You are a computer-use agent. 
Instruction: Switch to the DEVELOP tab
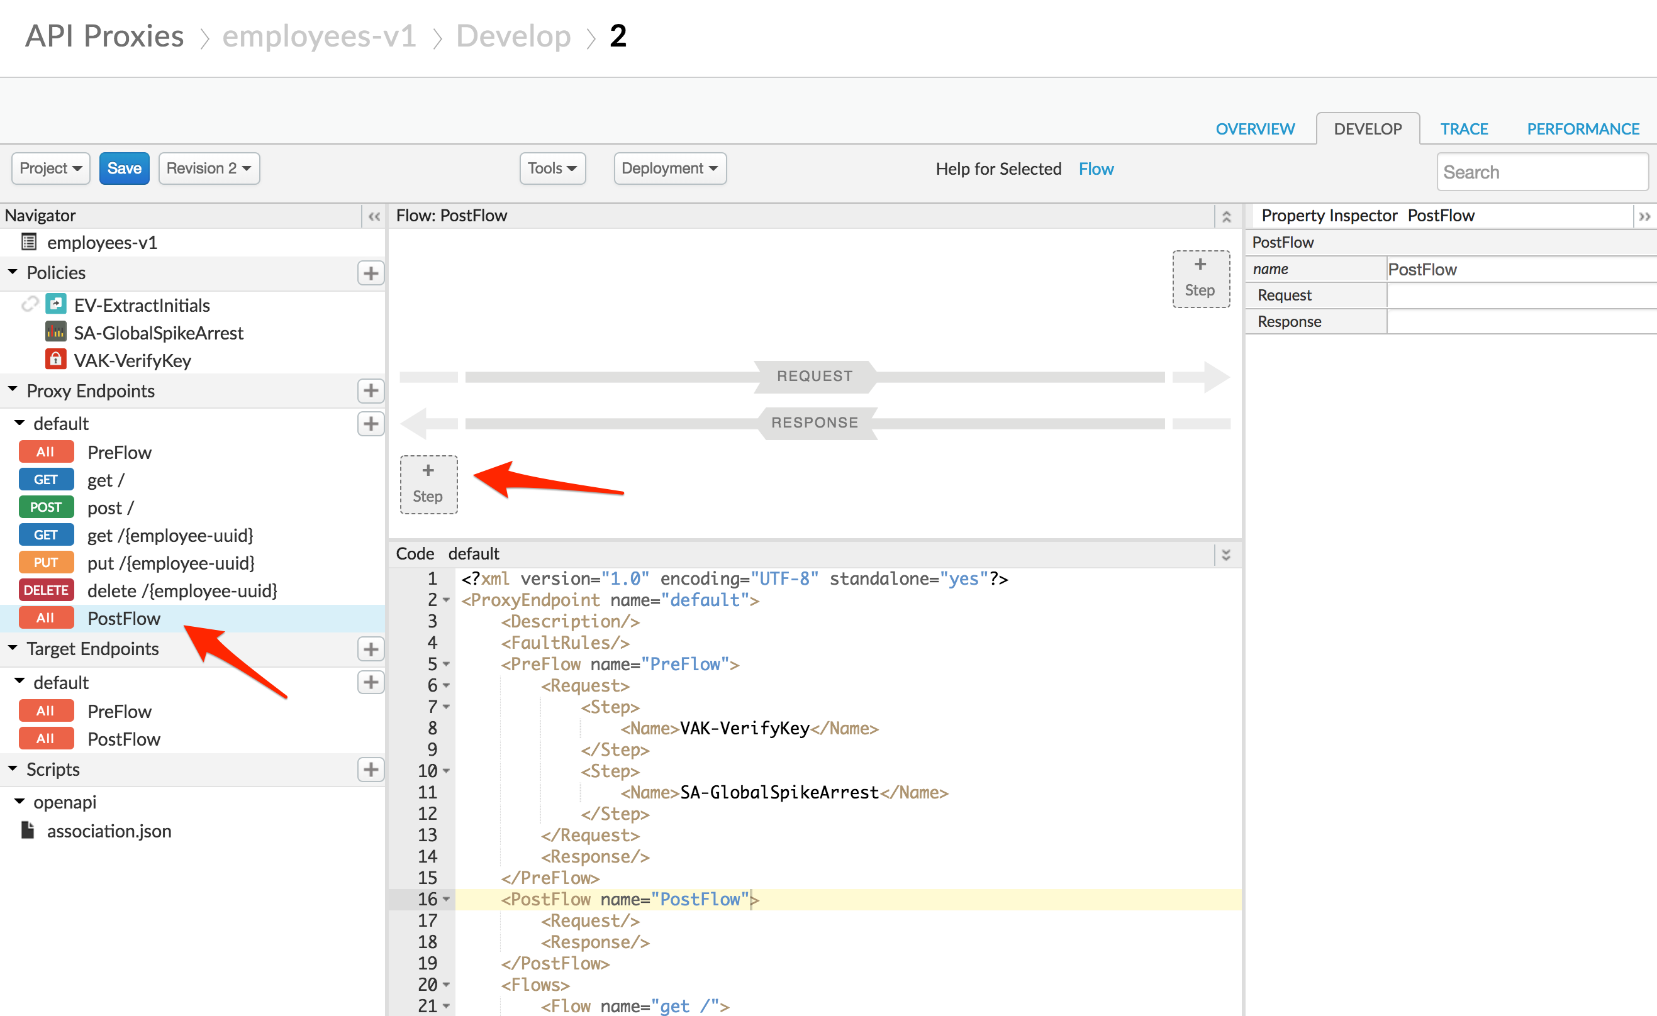tap(1368, 128)
